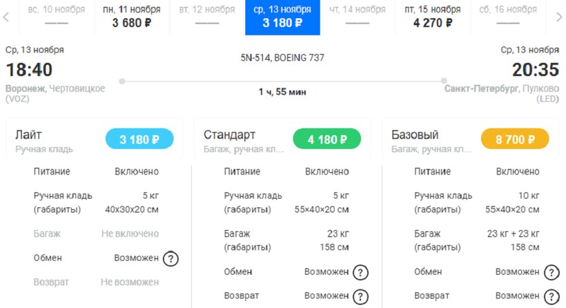Choose Лайт fare for 3 180 ₽
Screen dimensions: 566x308
[x=139, y=139]
